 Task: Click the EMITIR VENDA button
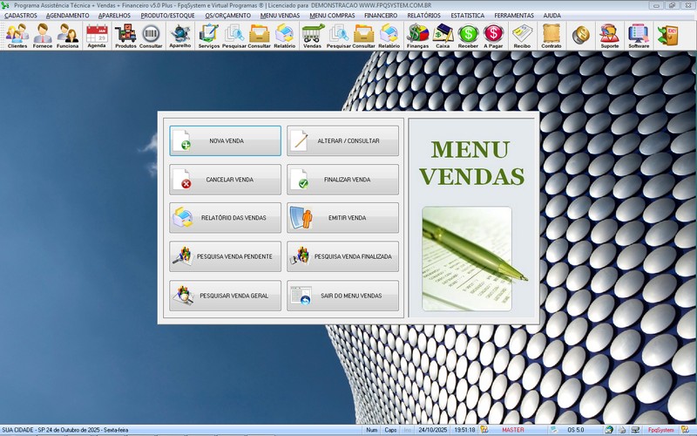click(x=342, y=217)
